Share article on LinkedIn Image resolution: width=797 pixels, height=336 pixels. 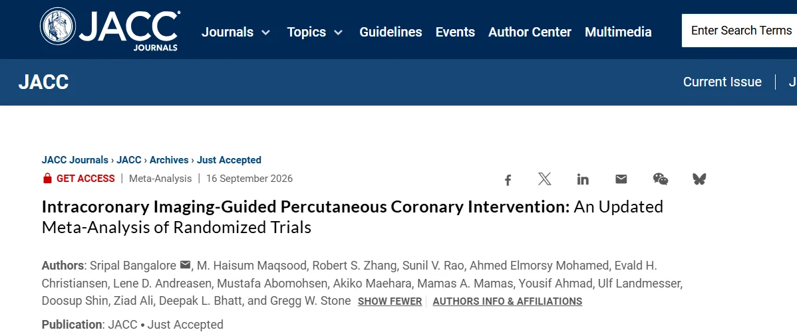pos(583,179)
